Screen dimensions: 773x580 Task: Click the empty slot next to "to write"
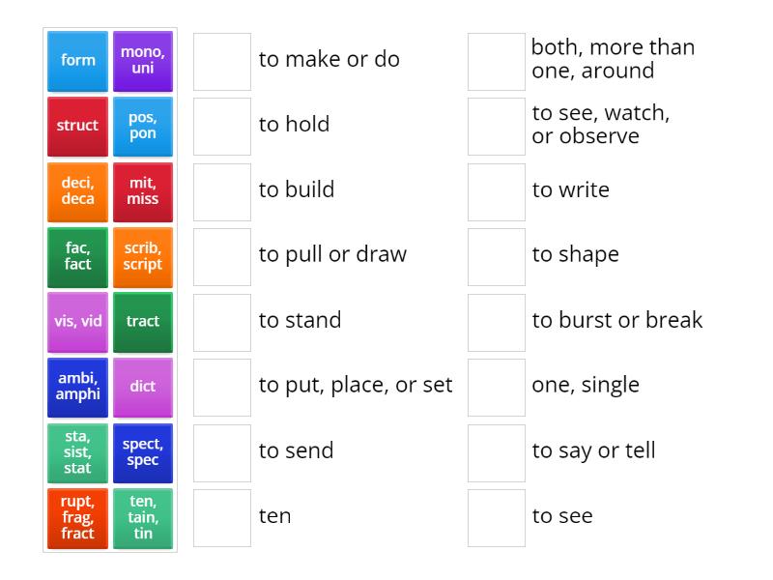click(496, 191)
